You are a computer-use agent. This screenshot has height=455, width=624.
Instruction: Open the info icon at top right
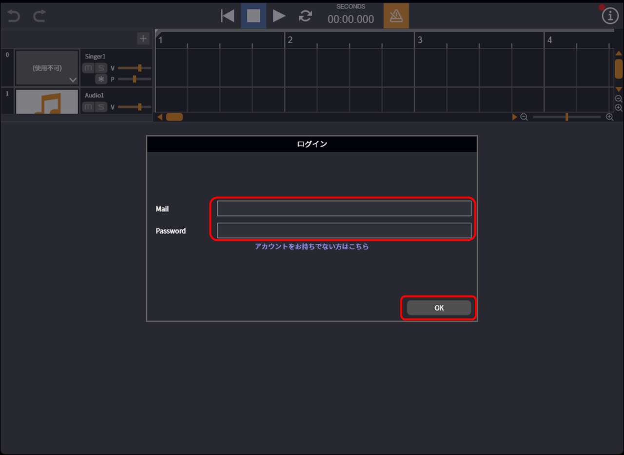pyautogui.click(x=610, y=16)
